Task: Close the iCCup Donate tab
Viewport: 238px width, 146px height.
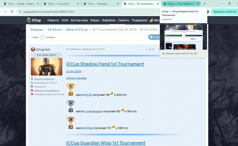Action: (x=38, y=4)
